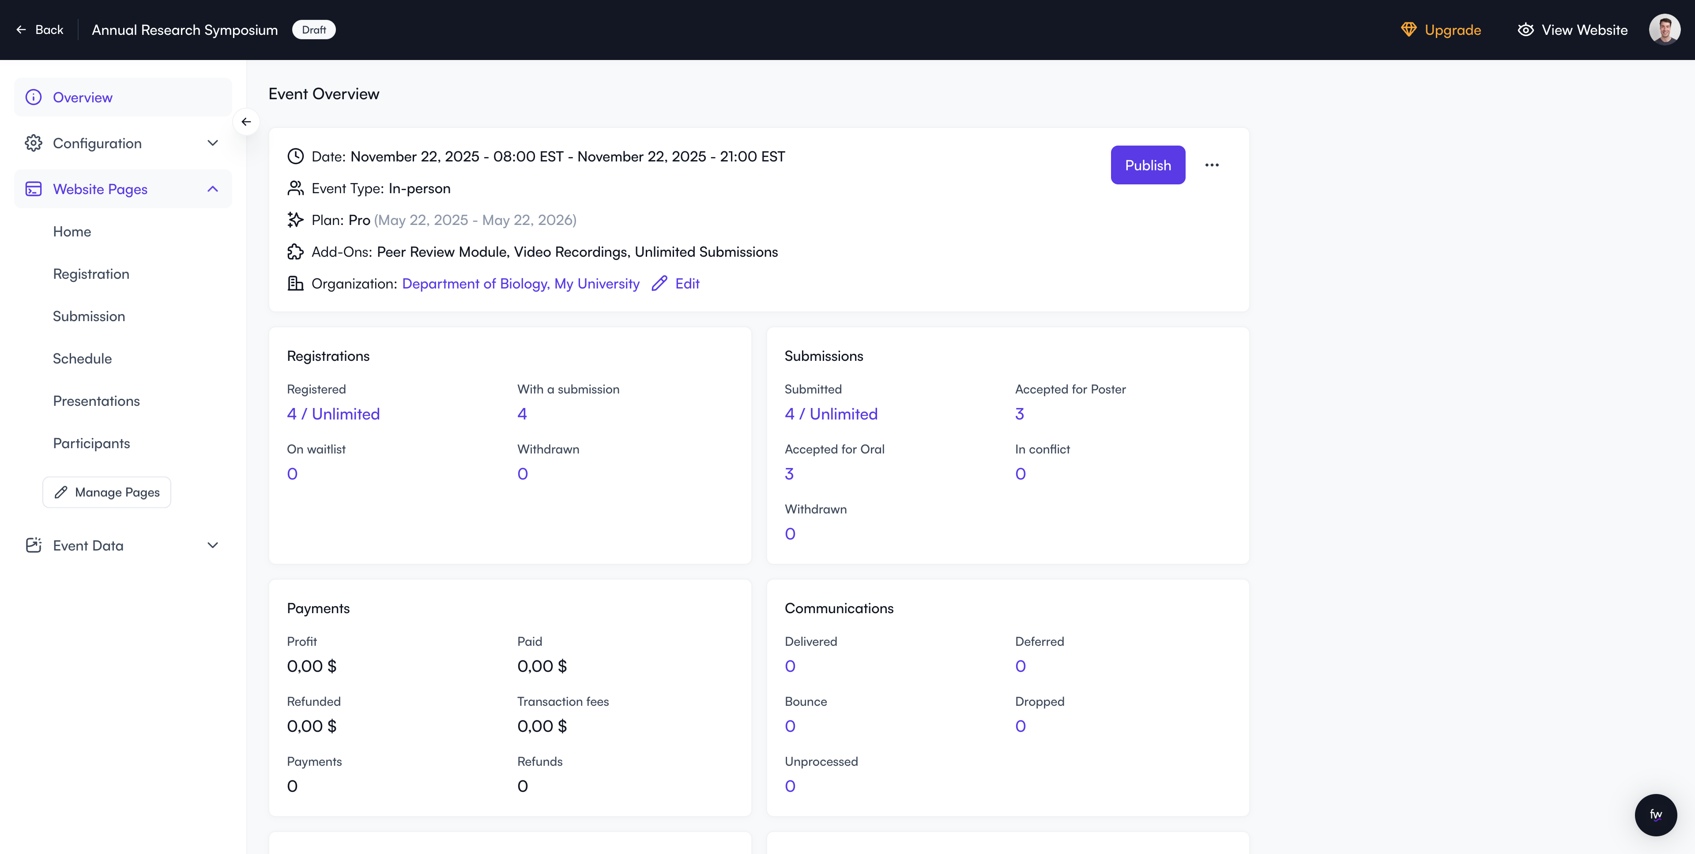Expand the Event Data section chevron
1695x854 pixels.
click(212, 545)
